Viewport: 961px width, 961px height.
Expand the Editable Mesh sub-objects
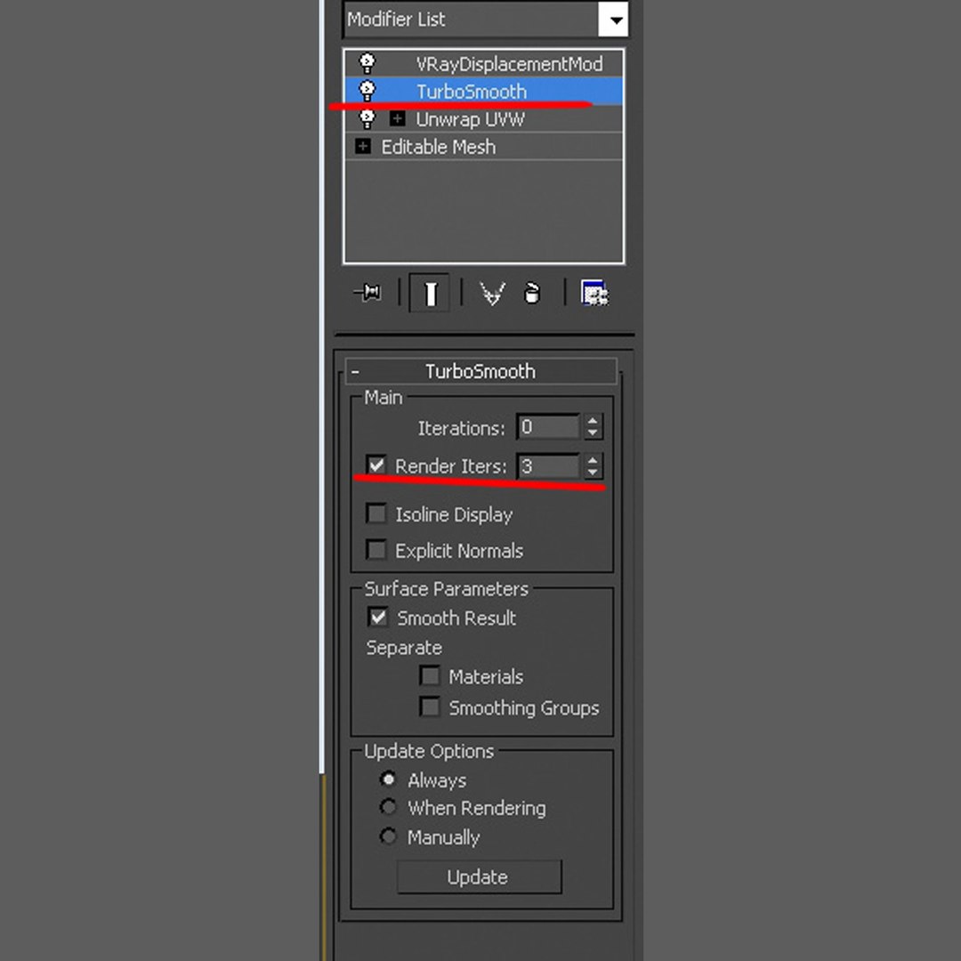363,147
